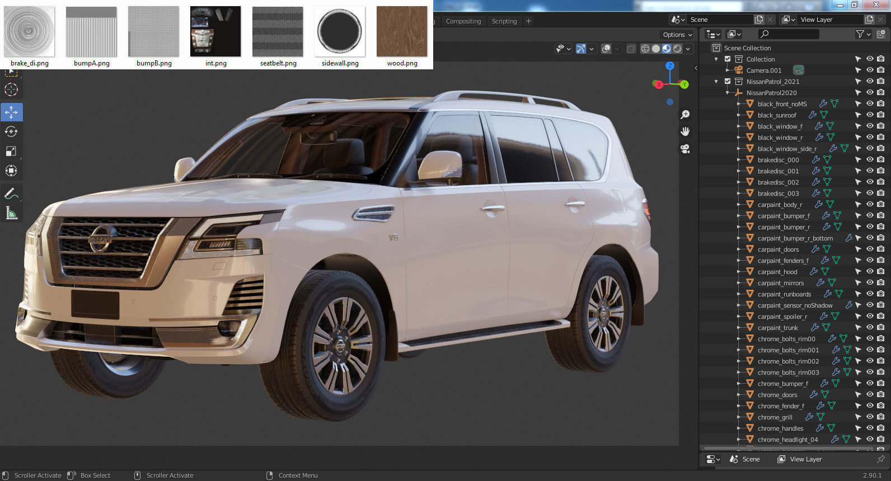Switch to solid viewport shading
Image resolution: width=891 pixels, height=481 pixels.
point(656,49)
